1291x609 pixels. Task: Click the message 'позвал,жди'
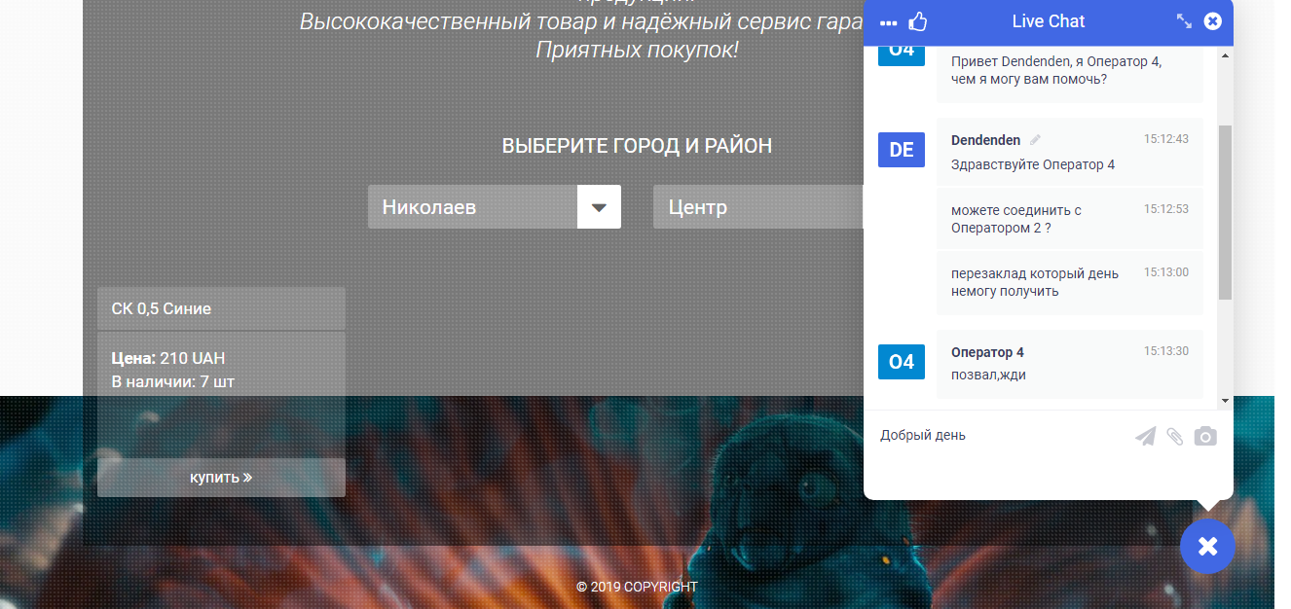(x=988, y=375)
